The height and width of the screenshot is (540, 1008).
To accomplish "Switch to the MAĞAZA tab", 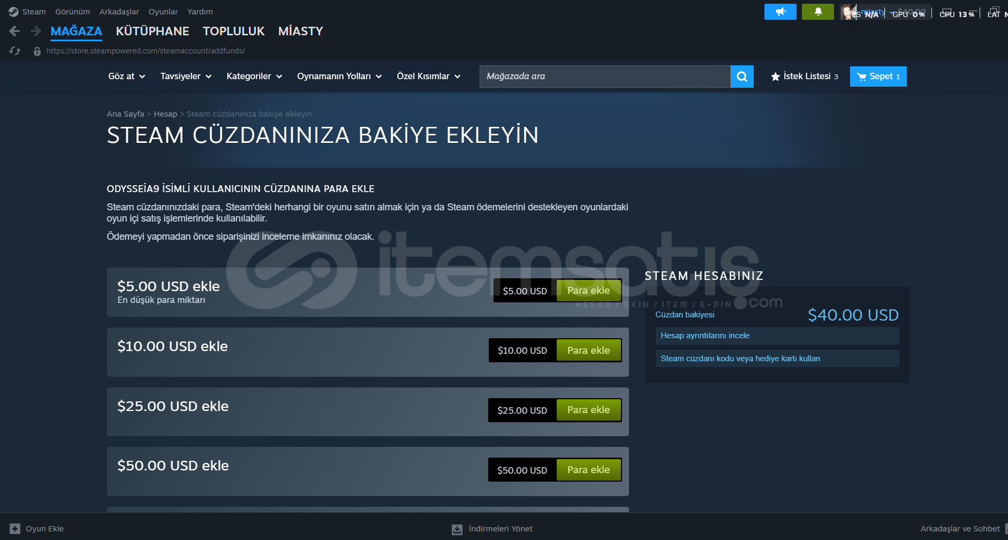I will point(77,31).
